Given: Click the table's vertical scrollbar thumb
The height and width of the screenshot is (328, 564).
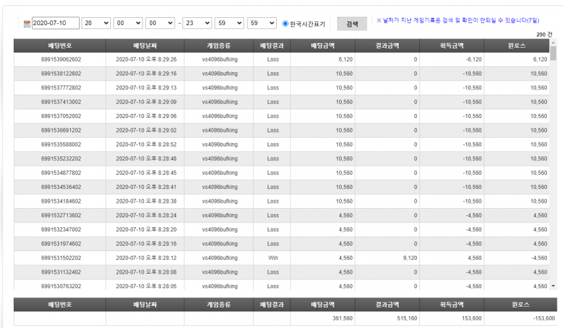Looking at the screenshot, I should [553, 53].
